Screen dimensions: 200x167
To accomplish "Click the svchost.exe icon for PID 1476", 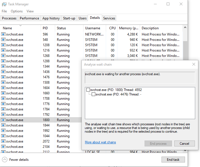I will click(3, 77).
